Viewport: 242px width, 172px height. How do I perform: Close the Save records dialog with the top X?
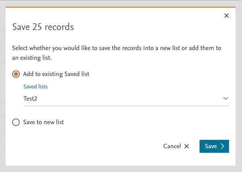coord(226,16)
